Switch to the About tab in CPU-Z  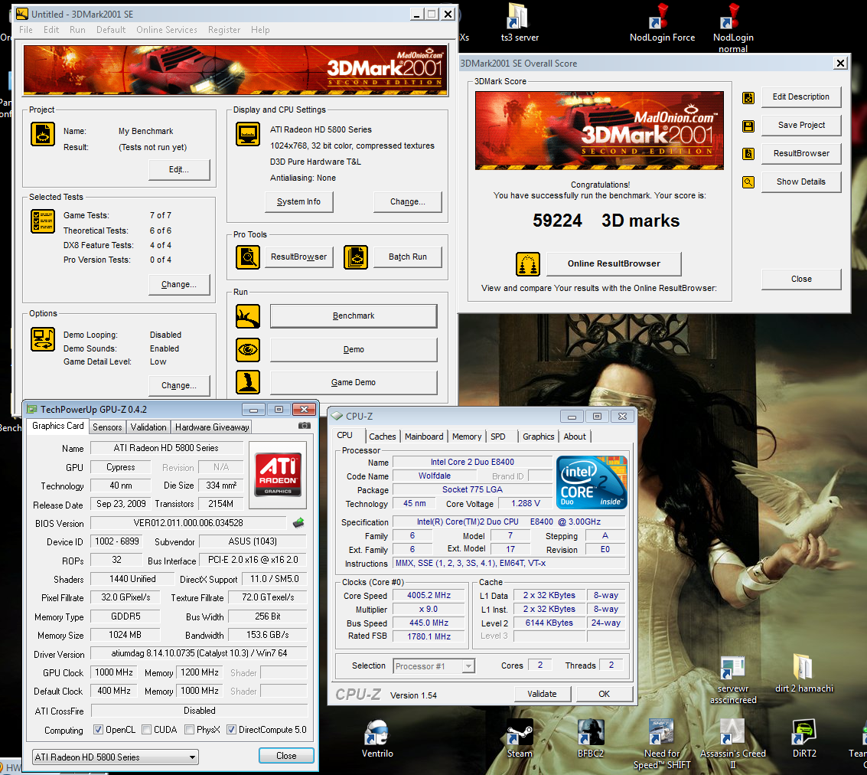tap(575, 437)
